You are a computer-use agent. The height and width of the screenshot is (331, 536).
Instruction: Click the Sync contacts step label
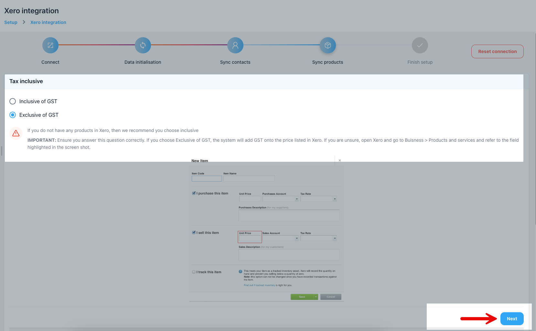[235, 62]
